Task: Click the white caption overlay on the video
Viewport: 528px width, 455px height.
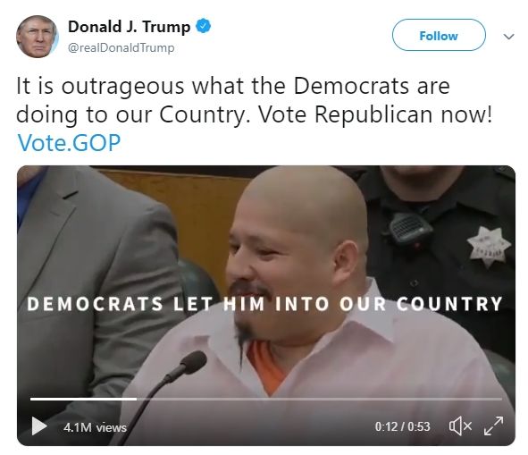Action: point(264,304)
